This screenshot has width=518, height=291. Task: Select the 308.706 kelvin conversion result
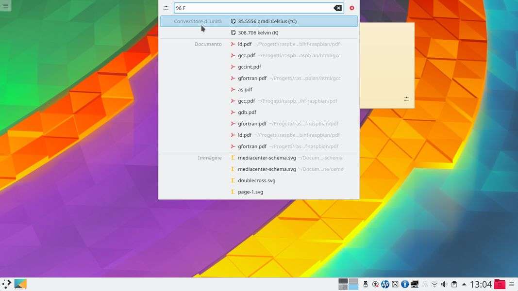click(258, 33)
